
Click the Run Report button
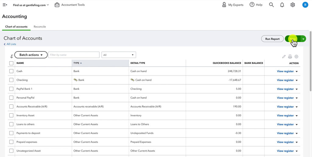click(272, 39)
